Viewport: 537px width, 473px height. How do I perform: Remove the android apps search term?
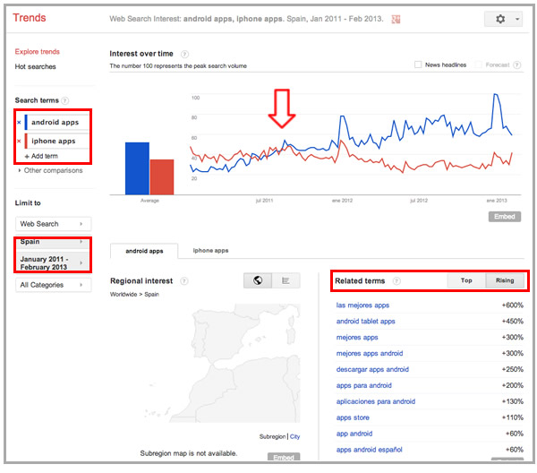[19, 123]
